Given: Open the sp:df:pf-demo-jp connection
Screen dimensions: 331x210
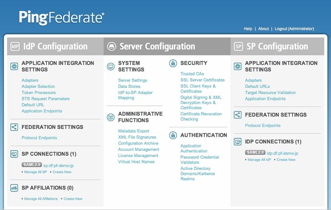Looking at the screenshot, I should [x=58, y=166].
